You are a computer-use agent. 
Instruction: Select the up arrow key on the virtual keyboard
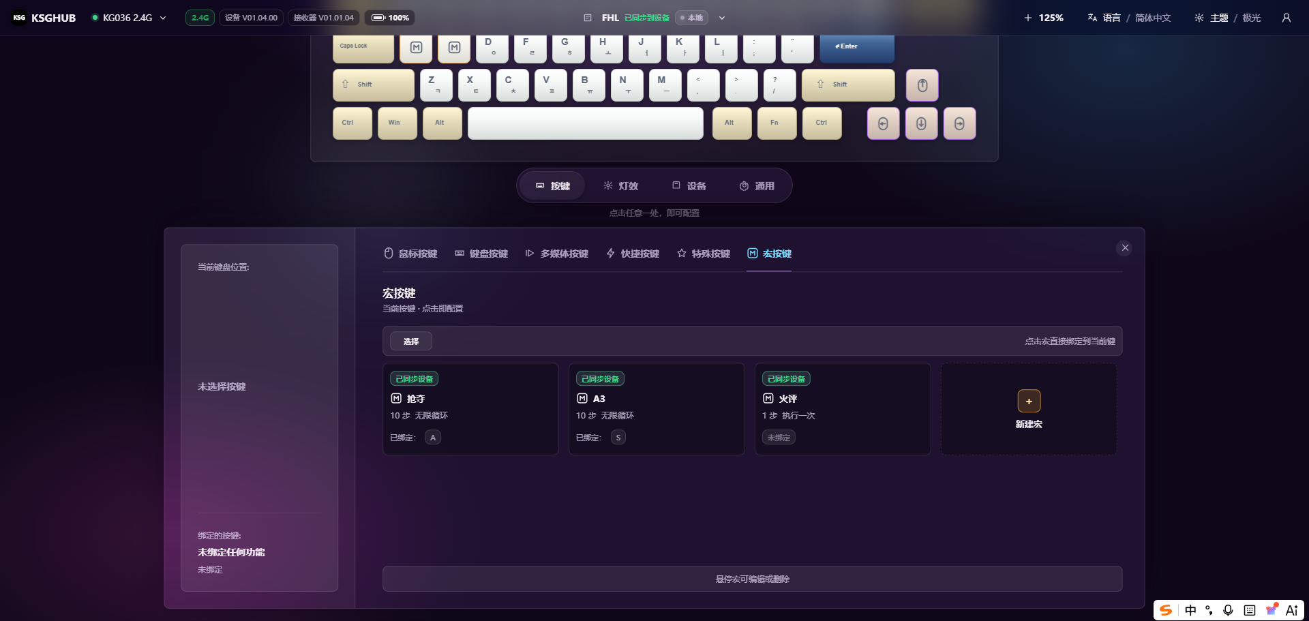pyautogui.click(x=922, y=85)
